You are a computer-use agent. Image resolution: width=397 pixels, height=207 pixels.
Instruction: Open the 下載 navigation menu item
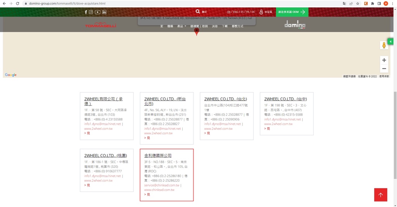click(x=224, y=26)
